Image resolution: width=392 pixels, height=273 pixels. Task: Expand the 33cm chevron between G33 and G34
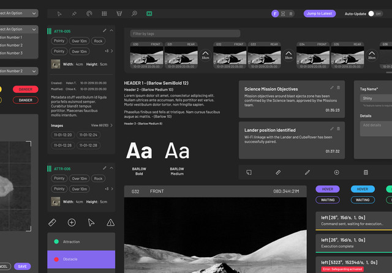tap(288, 55)
